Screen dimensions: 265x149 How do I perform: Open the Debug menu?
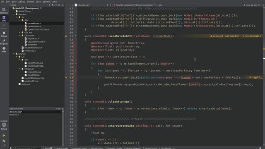[22, 2]
